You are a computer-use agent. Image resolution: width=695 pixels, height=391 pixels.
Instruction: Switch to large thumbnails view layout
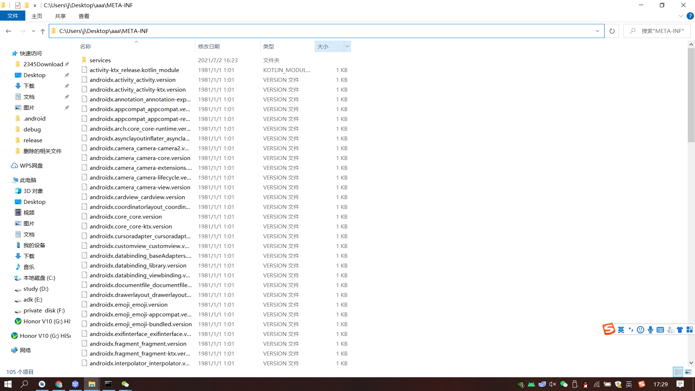click(688, 372)
